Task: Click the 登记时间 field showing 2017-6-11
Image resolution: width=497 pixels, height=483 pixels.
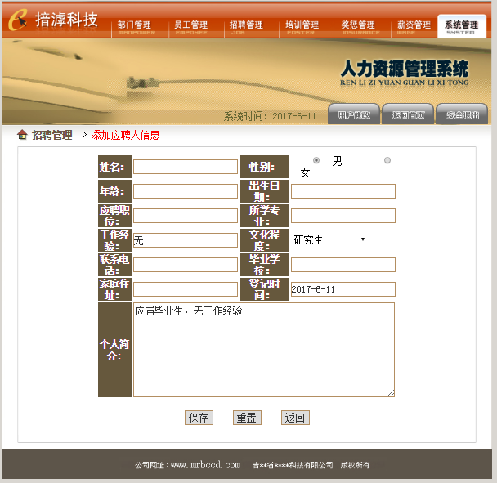Action: coord(343,289)
